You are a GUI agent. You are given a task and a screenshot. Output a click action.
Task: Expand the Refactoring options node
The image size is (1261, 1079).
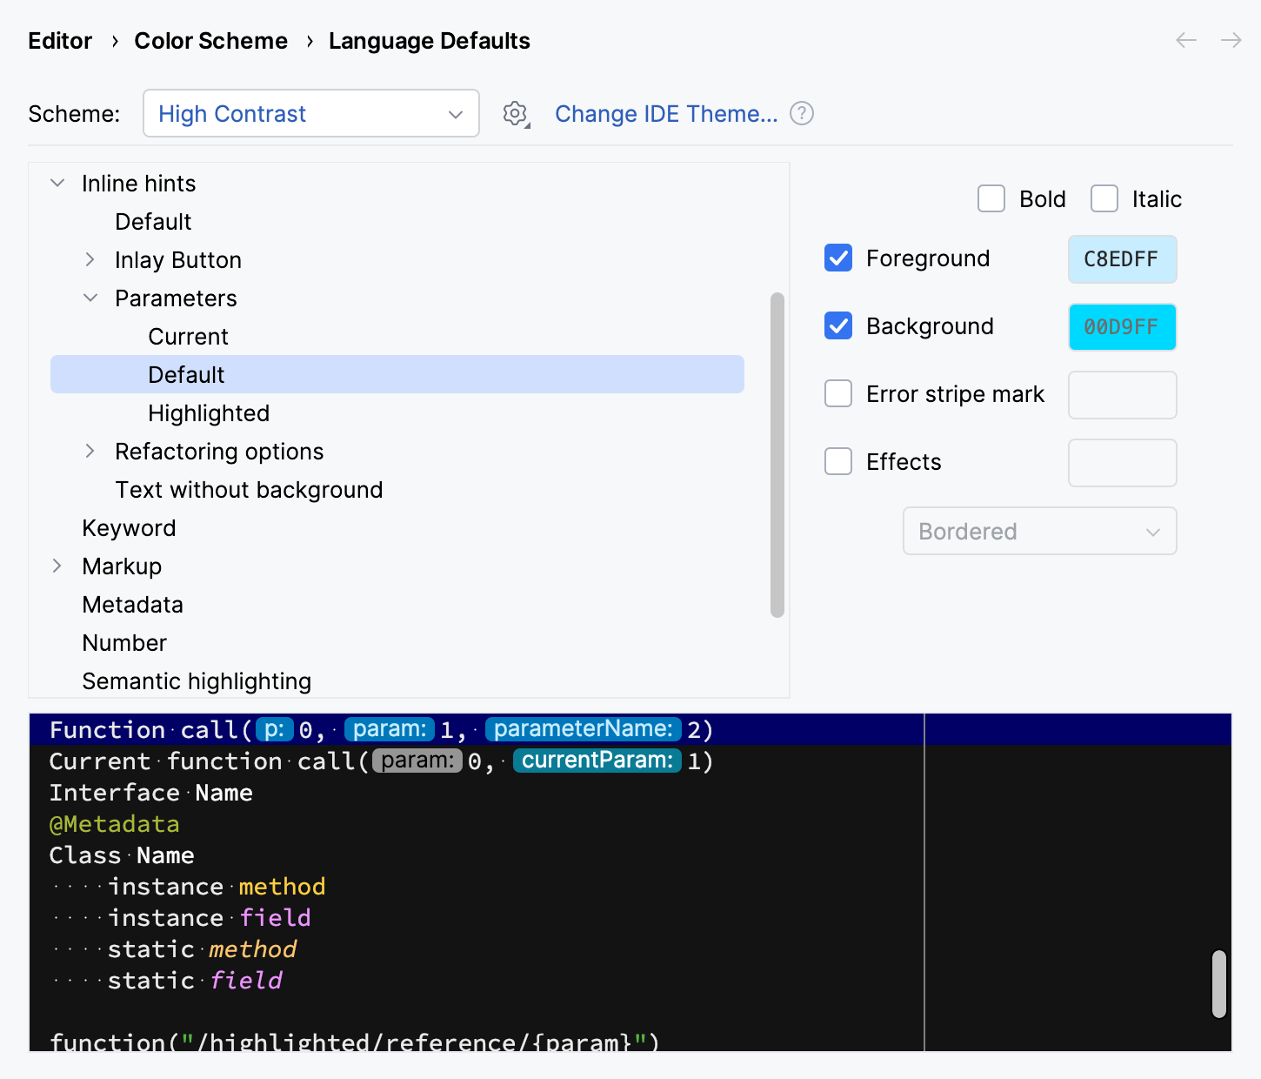point(90,451)
